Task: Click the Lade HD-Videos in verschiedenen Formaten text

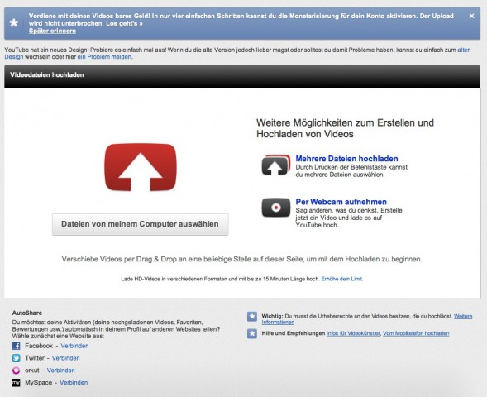Action: 220,279
